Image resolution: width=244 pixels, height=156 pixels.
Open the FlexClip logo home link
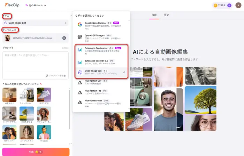12,5
